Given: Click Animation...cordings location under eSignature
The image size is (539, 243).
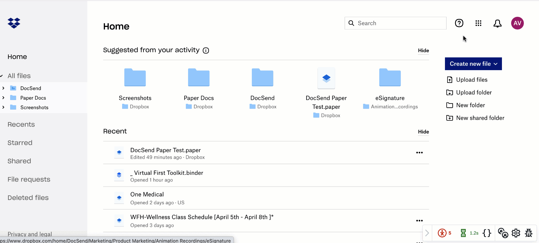Looking at the screenshot, I should point(390,107).
